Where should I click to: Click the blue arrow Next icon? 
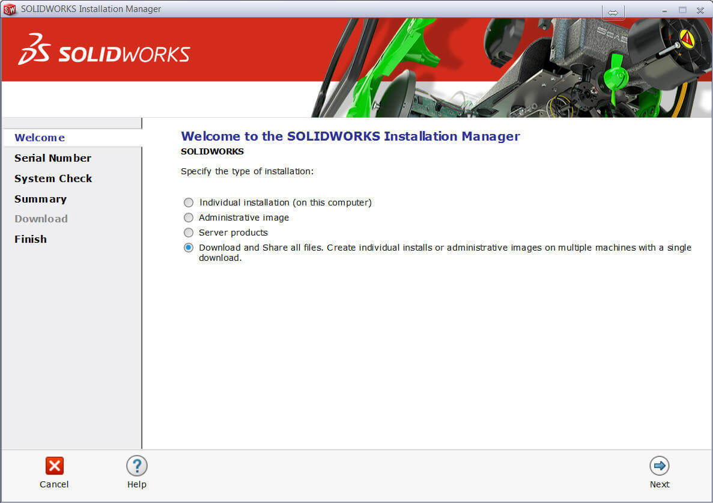coord(659,466)
